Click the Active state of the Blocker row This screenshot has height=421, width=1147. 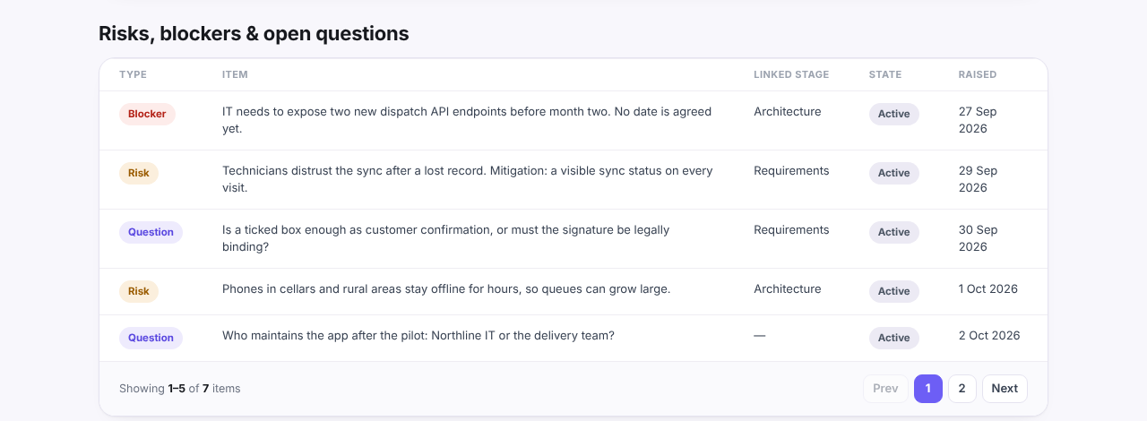click(x=894, y=114)
